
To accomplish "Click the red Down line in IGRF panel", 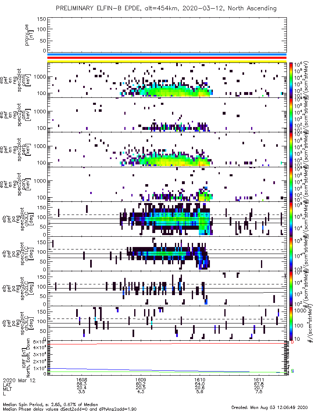I will tap(167, 343).
